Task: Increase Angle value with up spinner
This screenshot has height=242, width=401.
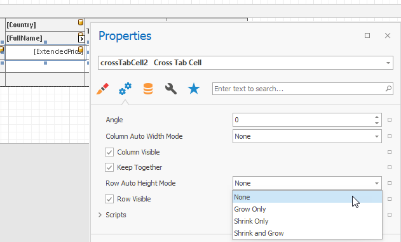Action: click(x=377, y=117)
